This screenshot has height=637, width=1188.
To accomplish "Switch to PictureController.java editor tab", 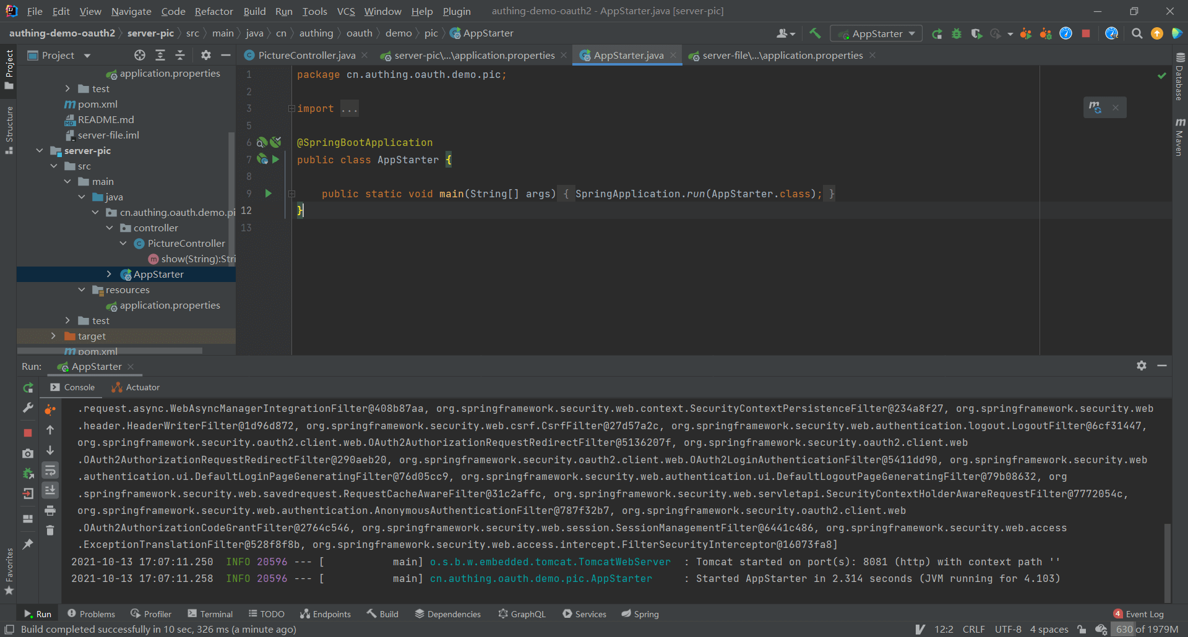I will 306,55.
